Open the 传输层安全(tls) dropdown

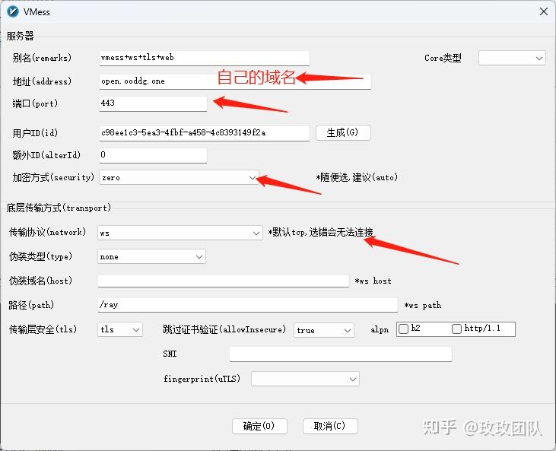(x=120, y=330)
